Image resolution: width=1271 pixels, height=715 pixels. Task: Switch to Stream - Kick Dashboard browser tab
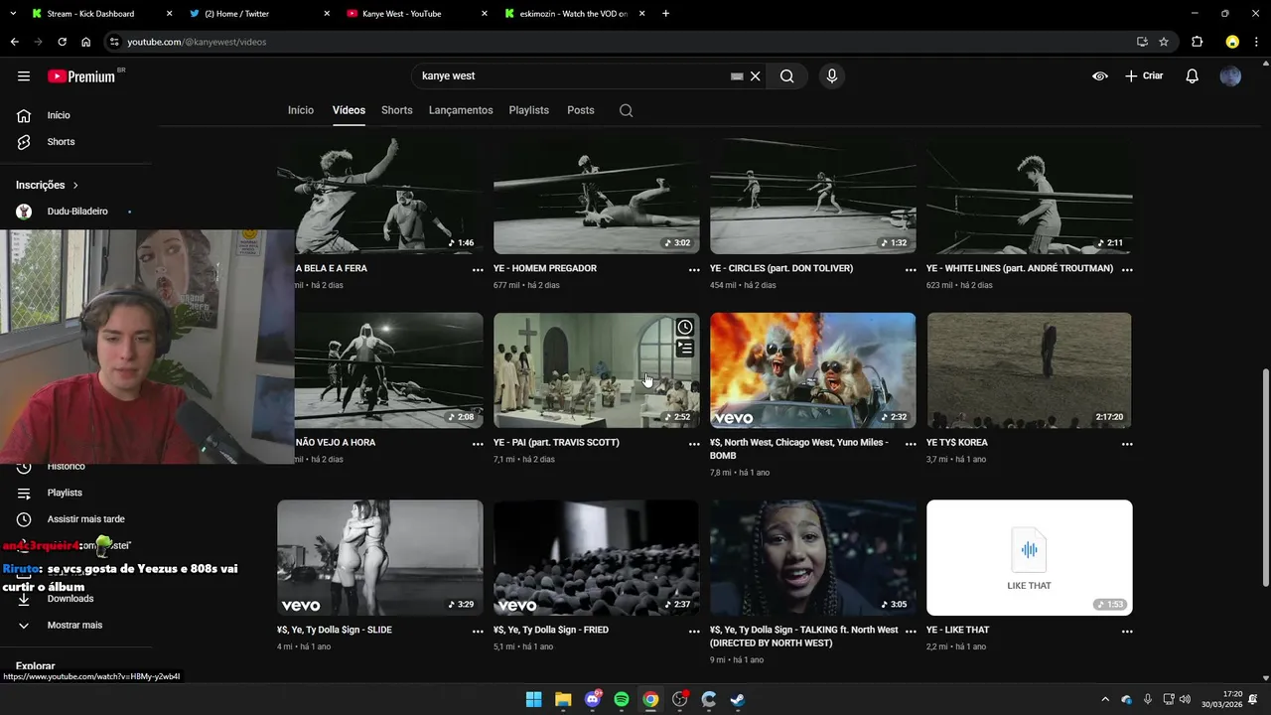pyautogui.click(x=99, y=14)
